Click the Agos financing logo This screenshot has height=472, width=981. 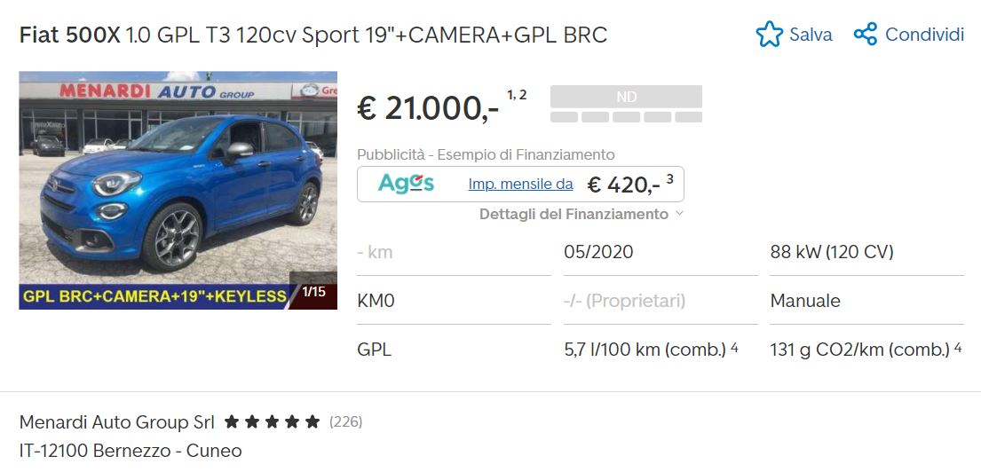(x=406, y=184)
